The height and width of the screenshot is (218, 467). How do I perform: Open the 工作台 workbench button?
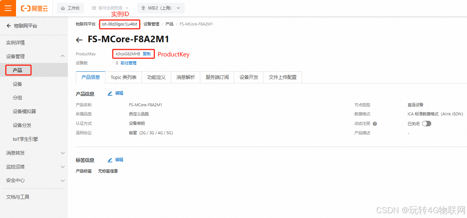point(70,8)
